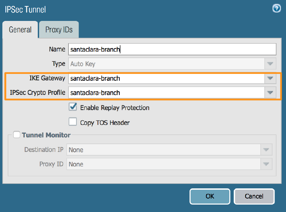Viewport: 286px width, 212px height.
Task: Enable the Copy TOS Header checkbox
Action: tap(73, 122)
